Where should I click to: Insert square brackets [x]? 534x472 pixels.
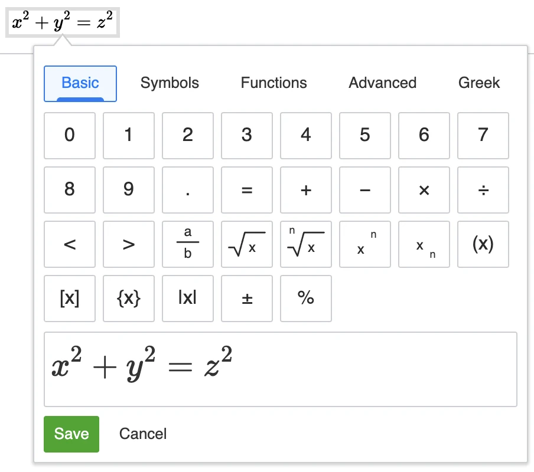click(x=70, y=299)
